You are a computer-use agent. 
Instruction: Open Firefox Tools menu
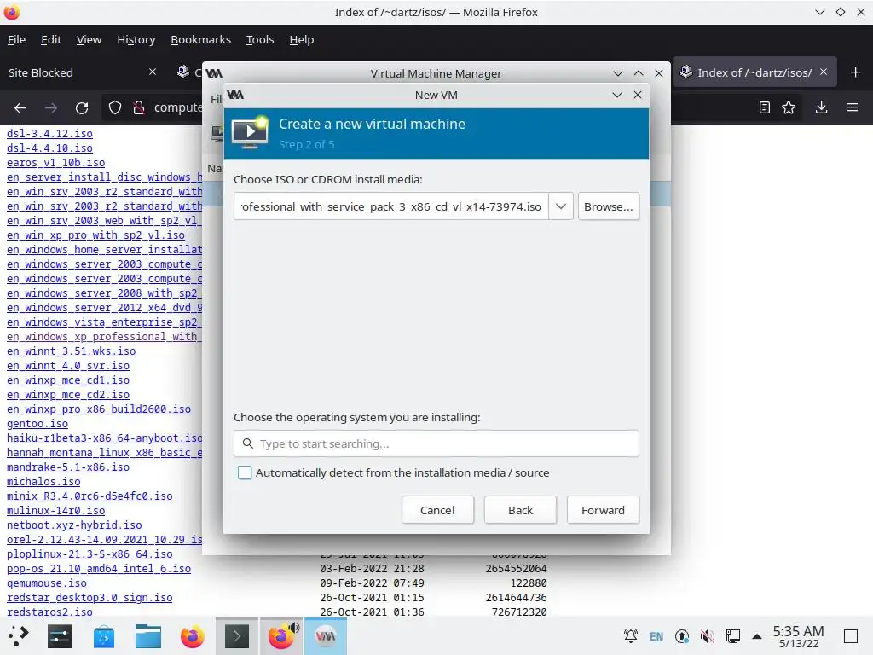[x=260, y=39]
